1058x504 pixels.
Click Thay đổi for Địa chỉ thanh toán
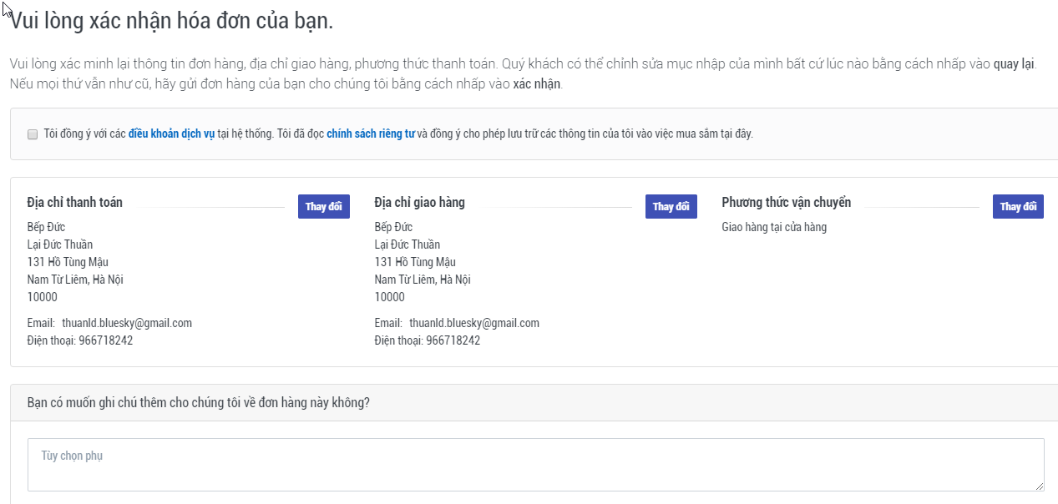[x=323, y=207]
